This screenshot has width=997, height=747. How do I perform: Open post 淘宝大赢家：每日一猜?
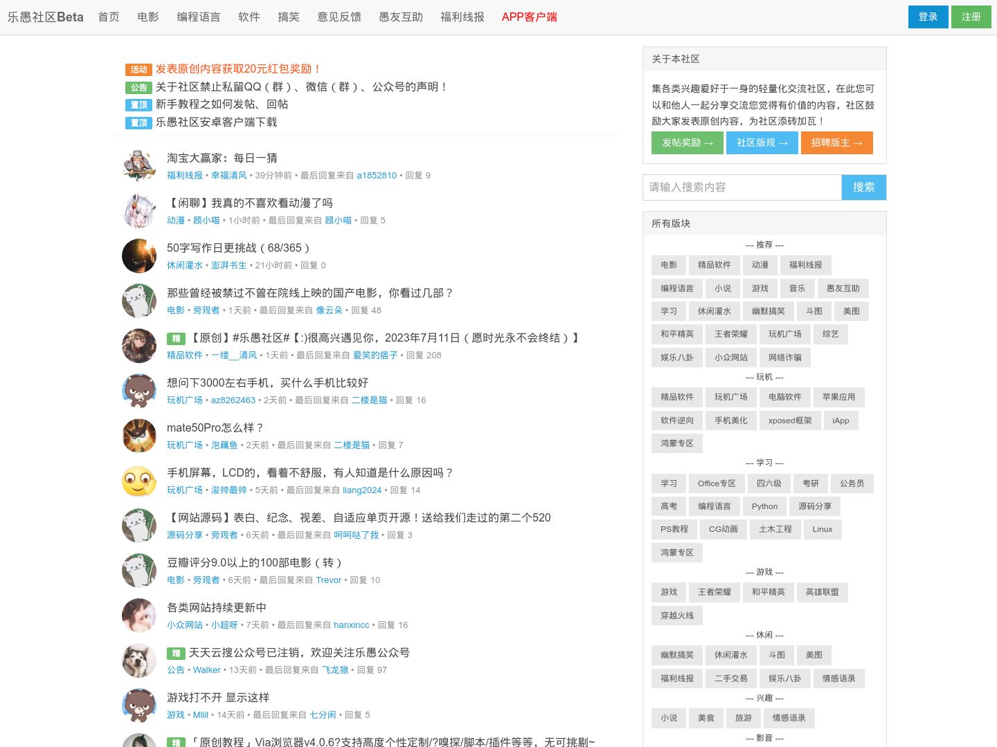coord(222,158)
